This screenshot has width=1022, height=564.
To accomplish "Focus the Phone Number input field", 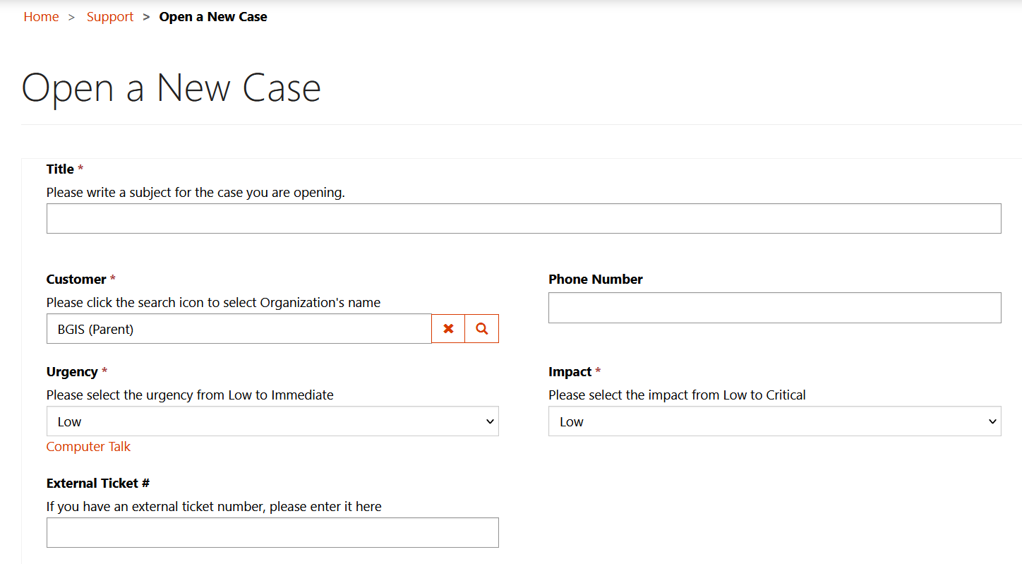I will [x=774, y=308].
